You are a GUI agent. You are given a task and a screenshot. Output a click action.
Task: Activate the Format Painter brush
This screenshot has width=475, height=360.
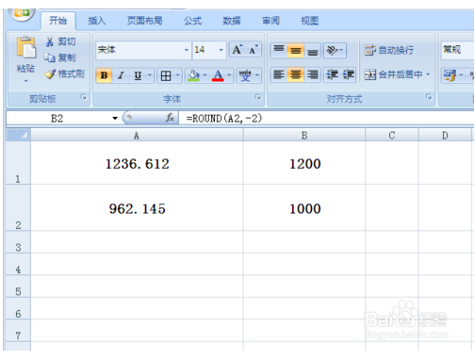click(x=64, y=74)
